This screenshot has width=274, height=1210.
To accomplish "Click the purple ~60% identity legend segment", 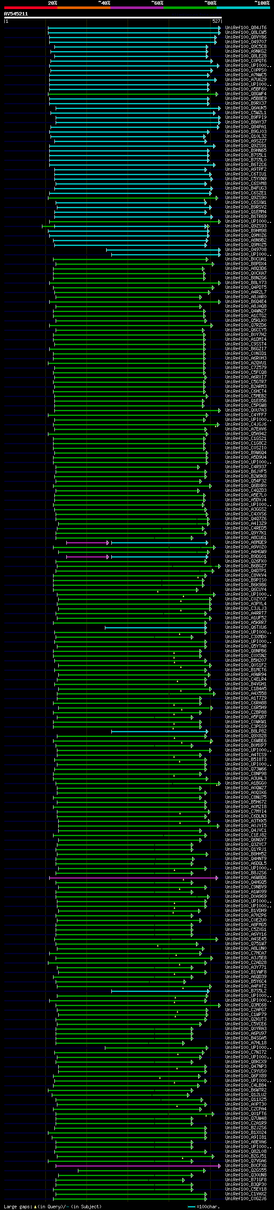I will pos(137,8).
